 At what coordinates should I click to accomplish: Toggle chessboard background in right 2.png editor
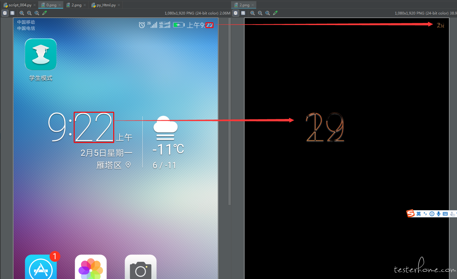coord(236,13)
